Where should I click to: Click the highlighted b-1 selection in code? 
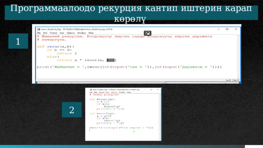click(x=111, y=60)
